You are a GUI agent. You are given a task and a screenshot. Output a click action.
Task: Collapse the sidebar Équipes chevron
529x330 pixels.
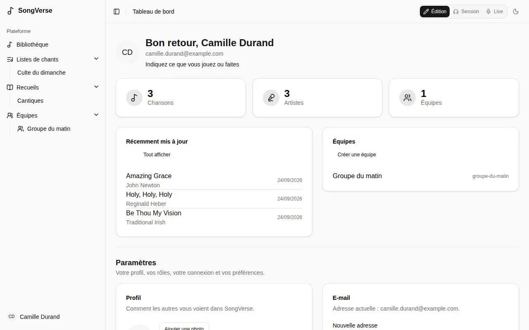pos(96,115)
